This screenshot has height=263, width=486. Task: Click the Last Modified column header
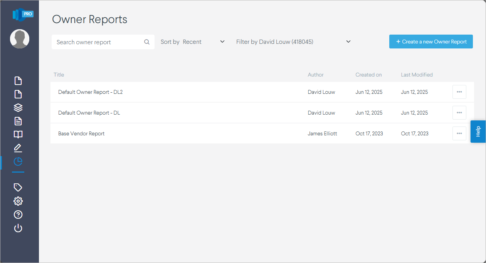(x=417, y=75)
